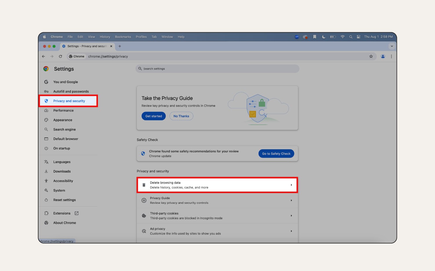Click the trash icon for Delete browsing data

coord(144,185)
